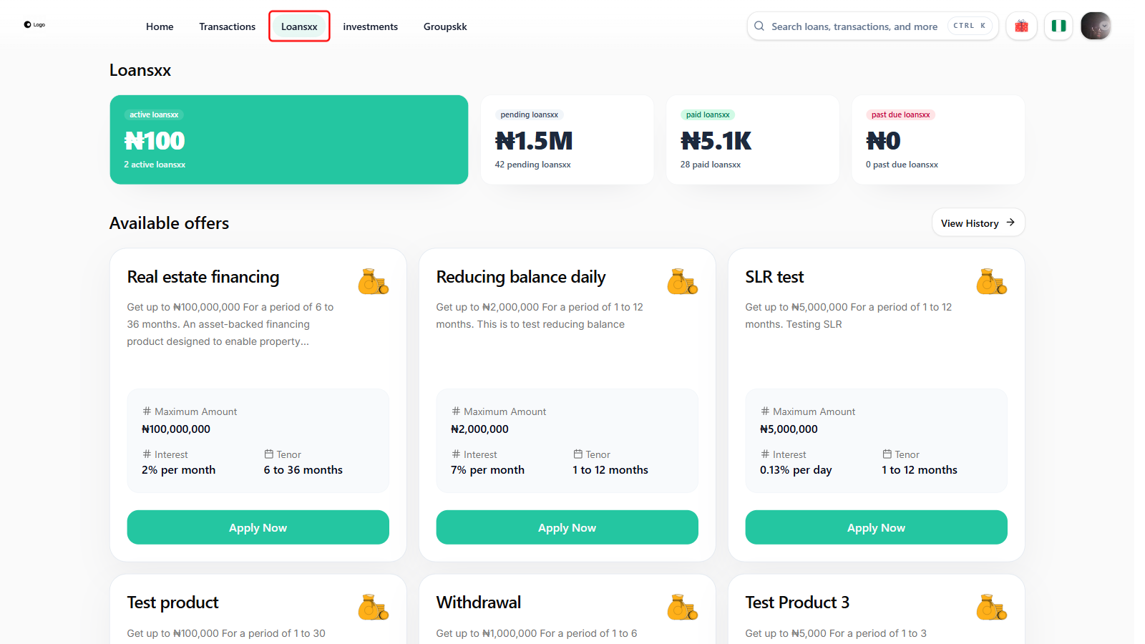
Task: Click arrow icon in View History
Action: pos(1010,223)
